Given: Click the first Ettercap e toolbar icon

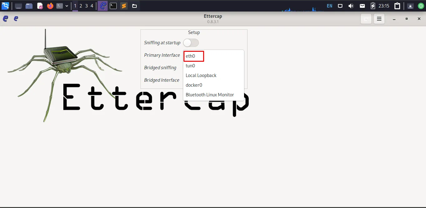Looking at the screenshot, I should tap(5, 18).
